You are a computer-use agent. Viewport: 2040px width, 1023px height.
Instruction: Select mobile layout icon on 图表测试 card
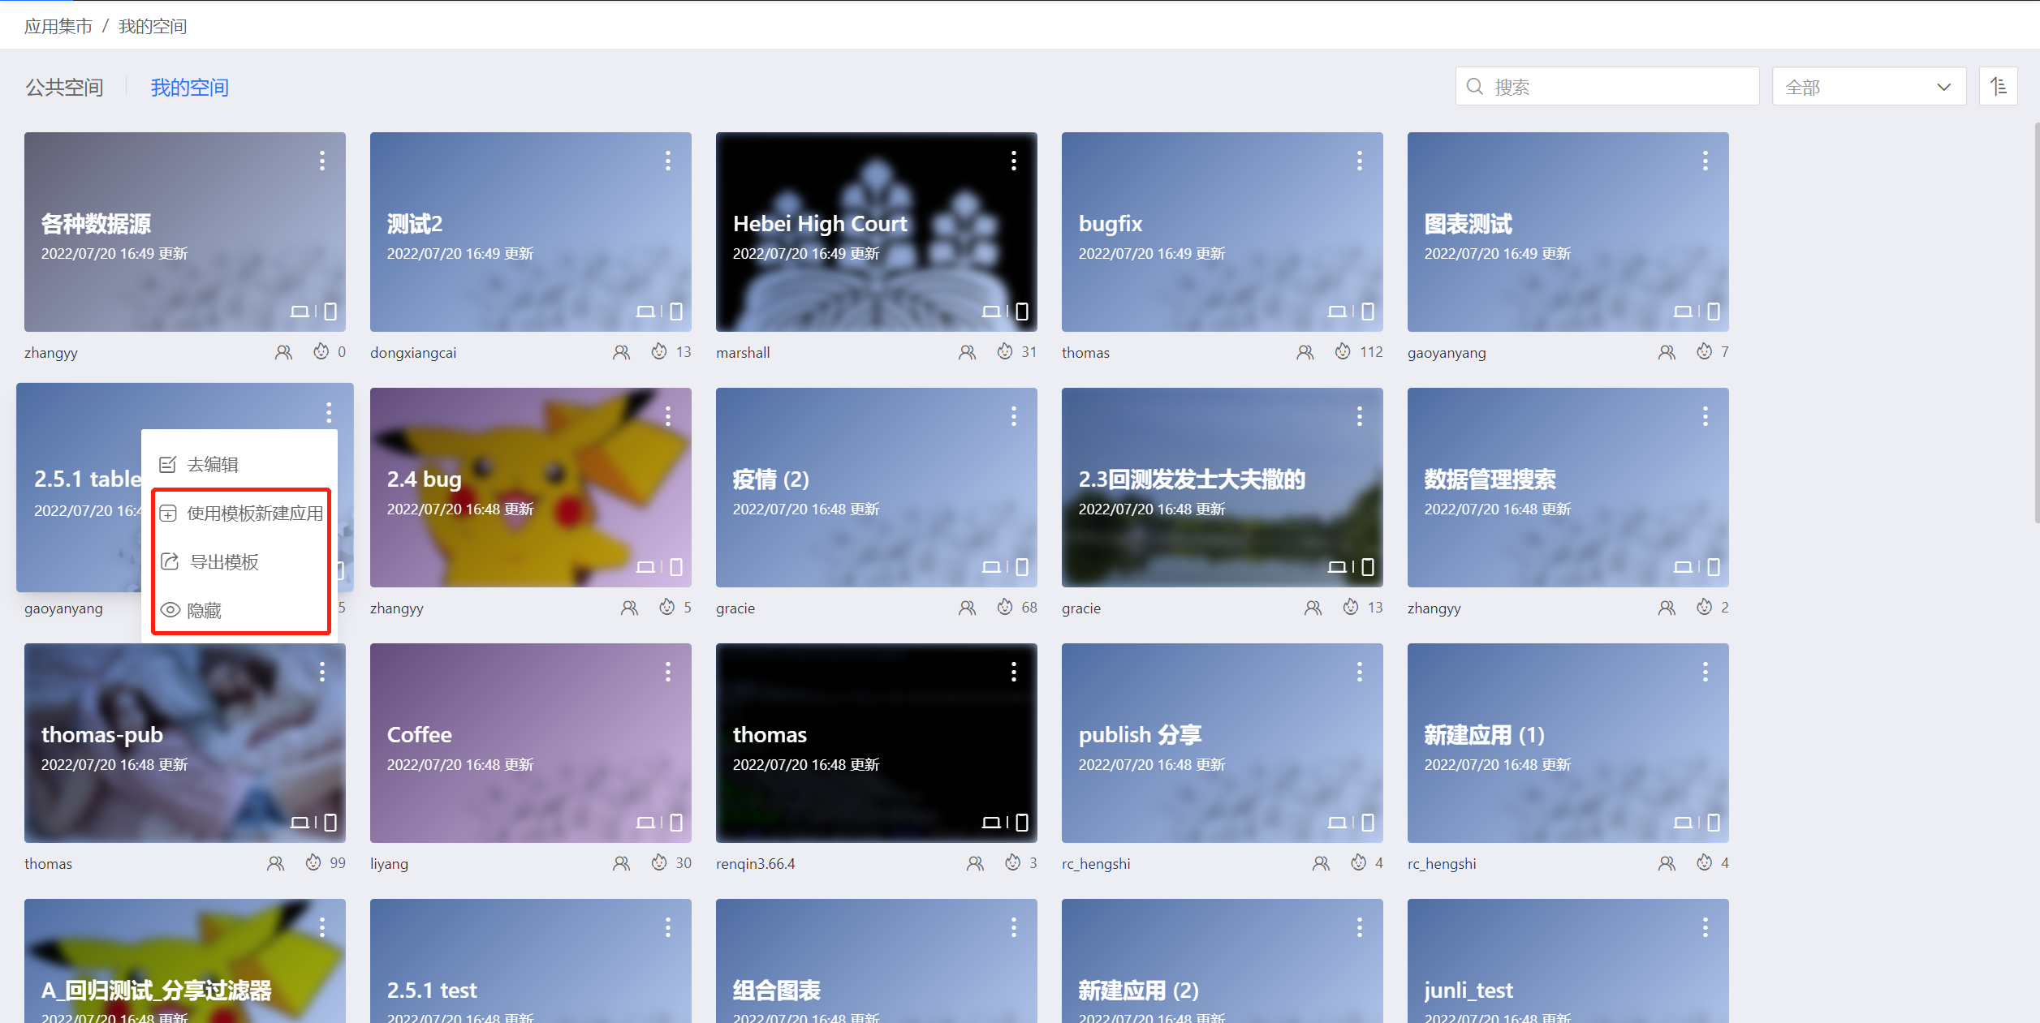[1713, 312]
